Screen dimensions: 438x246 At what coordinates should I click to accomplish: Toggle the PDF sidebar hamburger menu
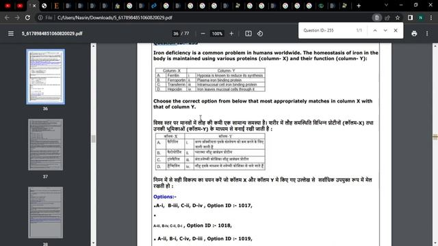[11, 33]
